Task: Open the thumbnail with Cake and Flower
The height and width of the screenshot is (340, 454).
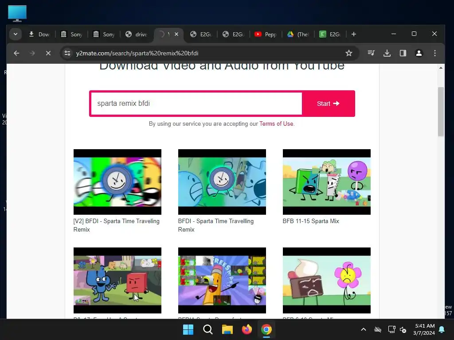Action: click(x=327, y=280)
